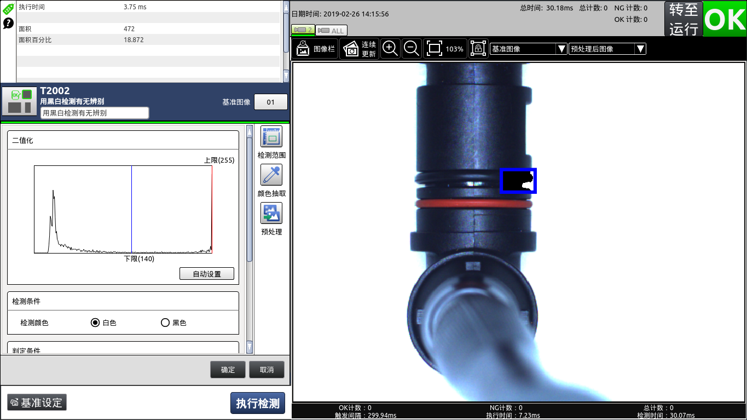
Task: Click the blue detection region box on image
Action: (x=518, y=181)
